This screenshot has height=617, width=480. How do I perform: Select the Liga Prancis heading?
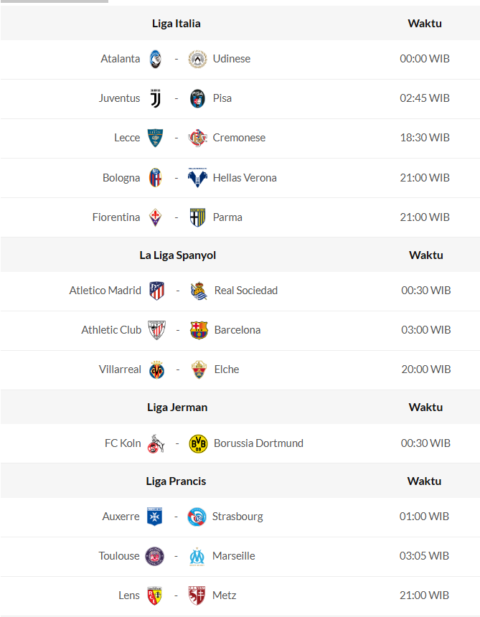176,481
